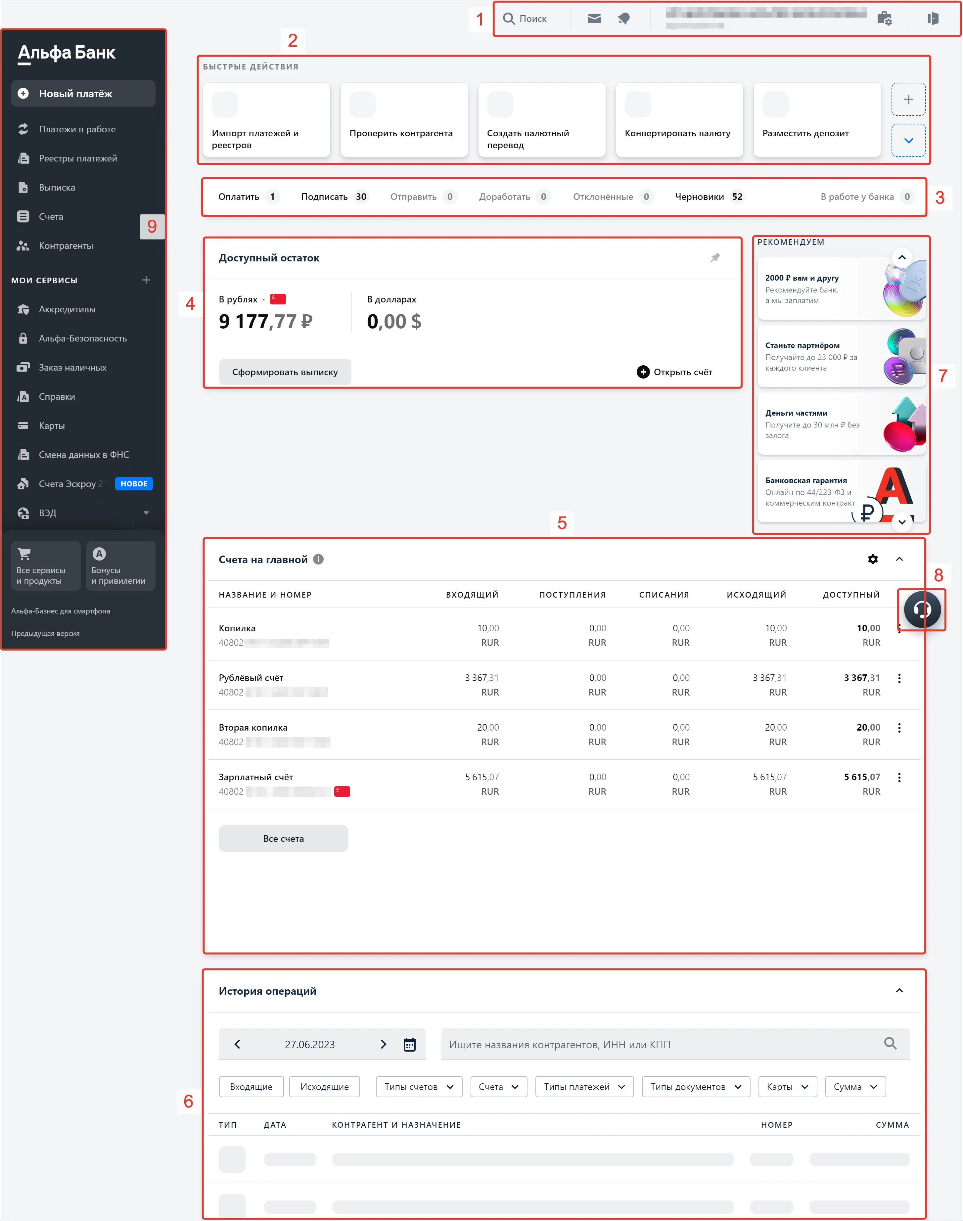Expand the ВЭД submenu arrow

click(146, 513)
